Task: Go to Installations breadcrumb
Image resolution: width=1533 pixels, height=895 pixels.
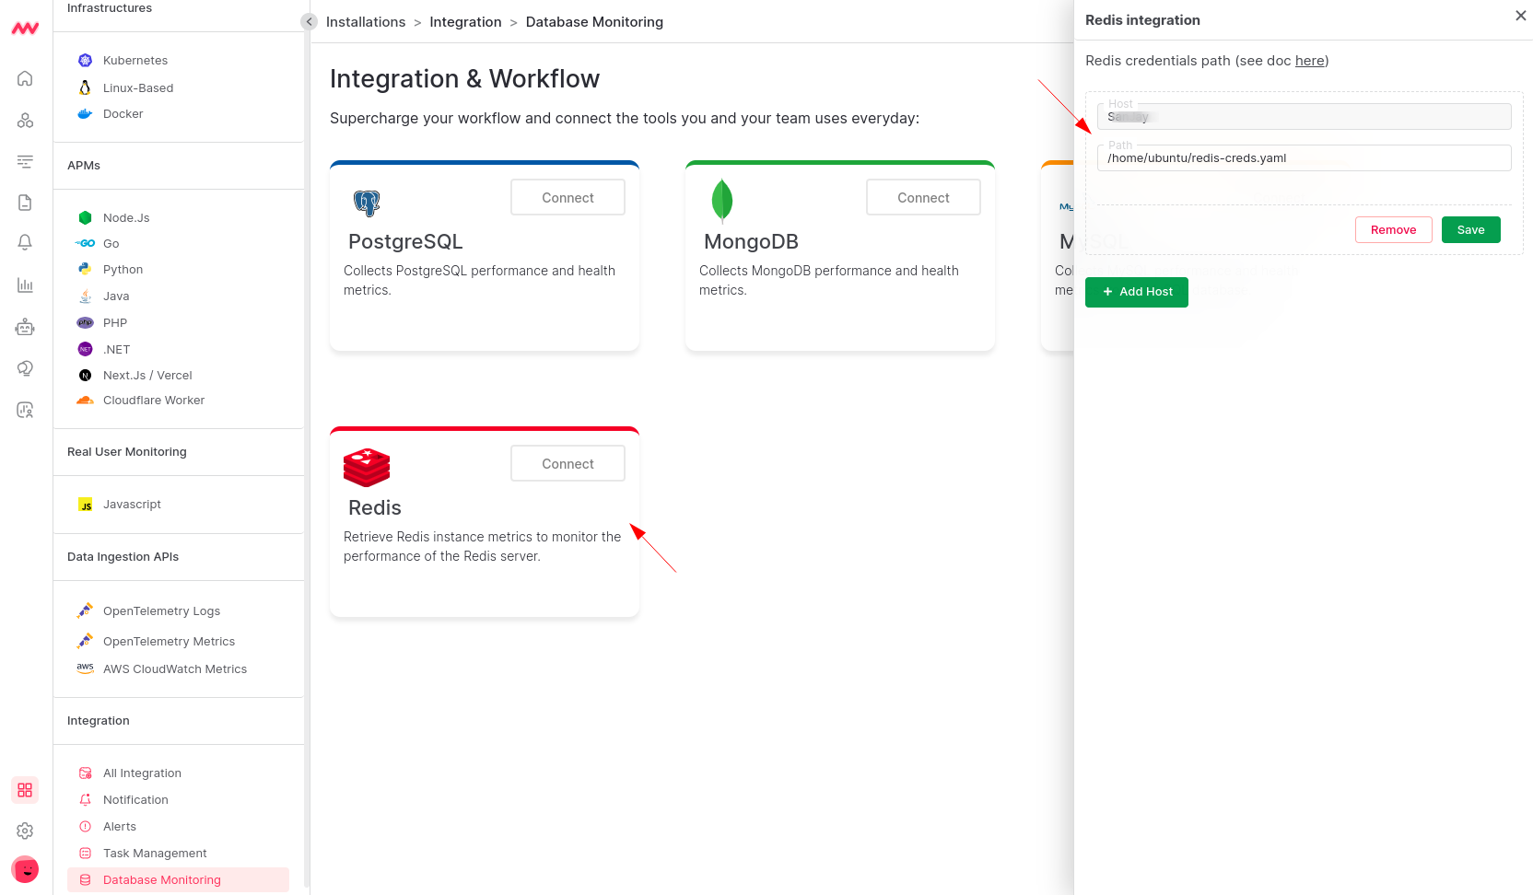Action: pyautogui.click(x=366, y=22)
